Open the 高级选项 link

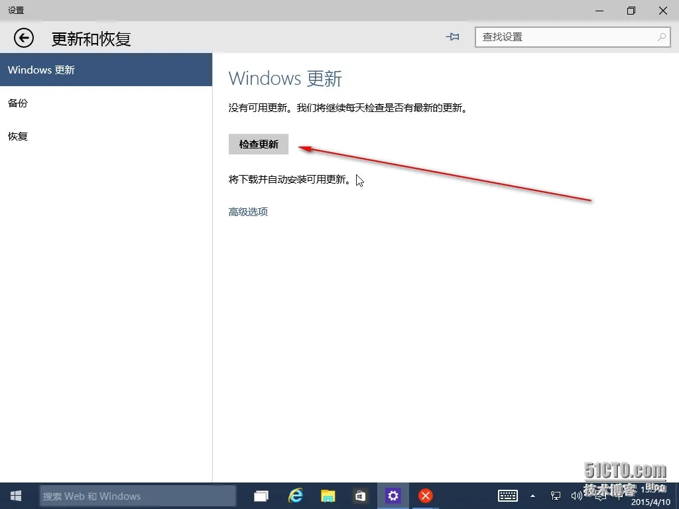coord(248,211)
